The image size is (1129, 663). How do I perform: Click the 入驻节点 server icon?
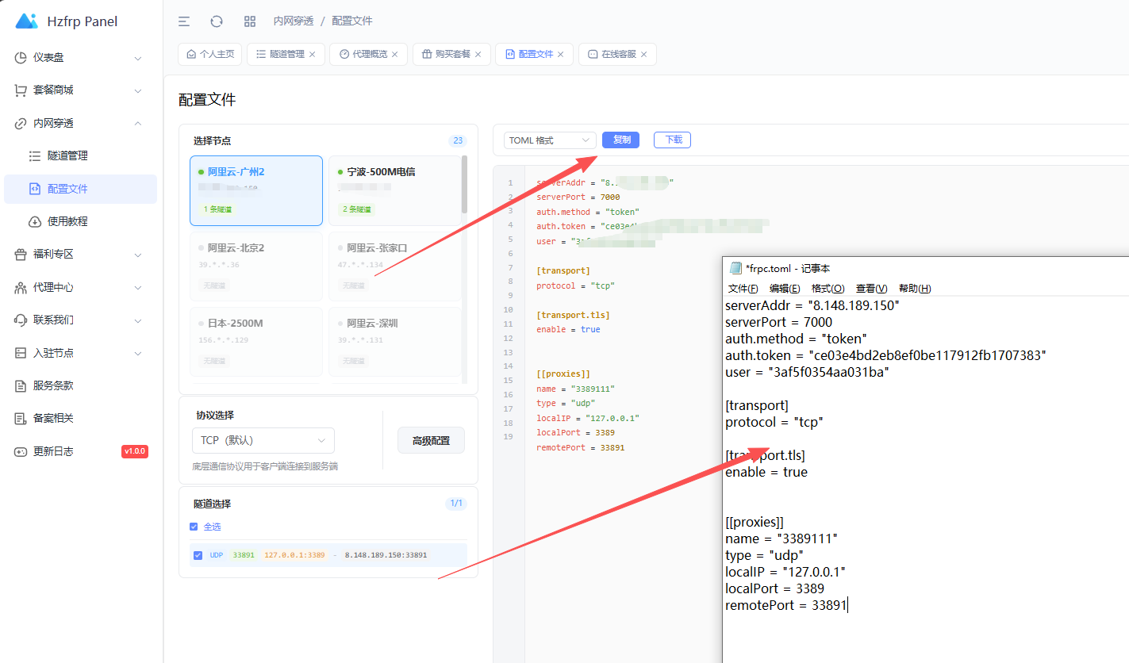pos(21,353)
